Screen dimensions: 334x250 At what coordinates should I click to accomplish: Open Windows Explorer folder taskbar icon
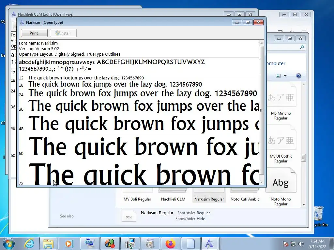(x=49, y=243)
